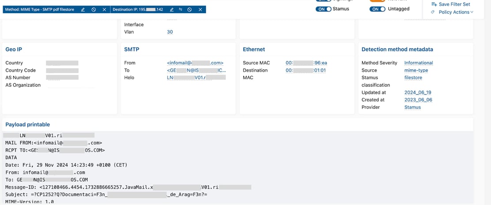Click the SMTP To recipient address link
Viewport: 491px width, 205px height.
pos(196,70)
